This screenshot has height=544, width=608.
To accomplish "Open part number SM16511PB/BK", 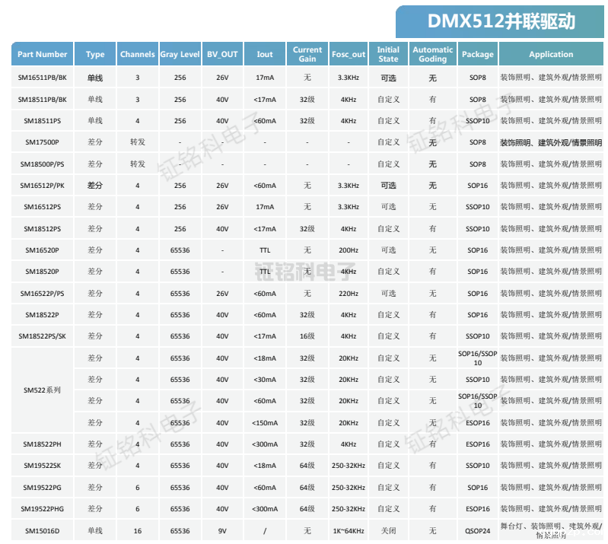I will (43, 78).
